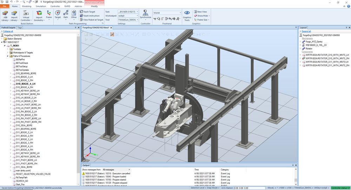Click the Collapse all link
This screenshot has height=190, width=351.
(8, 31)
